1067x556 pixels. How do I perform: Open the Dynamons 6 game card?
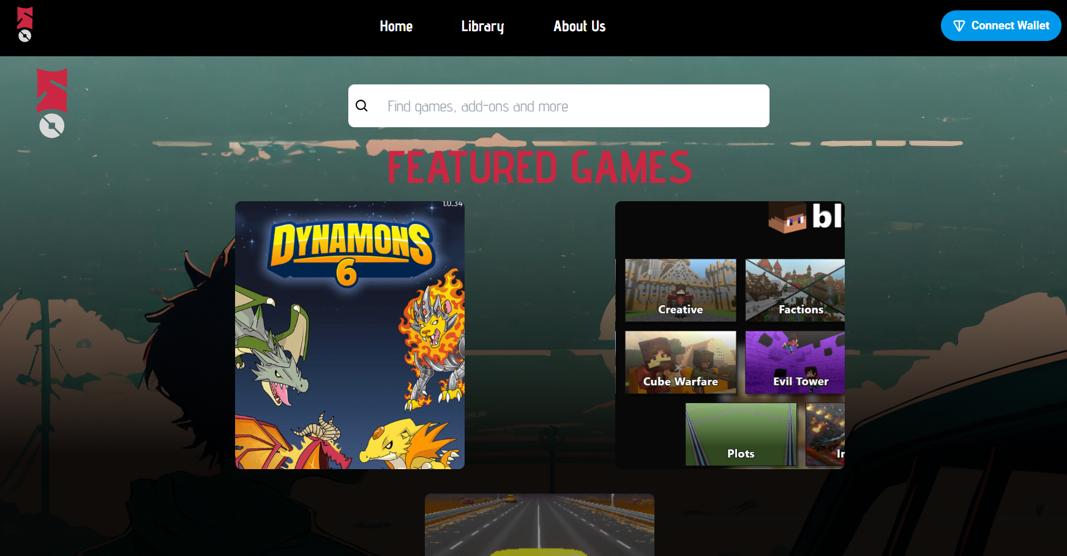350,335
